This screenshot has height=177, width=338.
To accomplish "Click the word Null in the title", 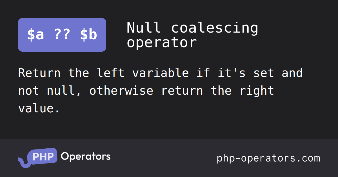I will (144, 28).
